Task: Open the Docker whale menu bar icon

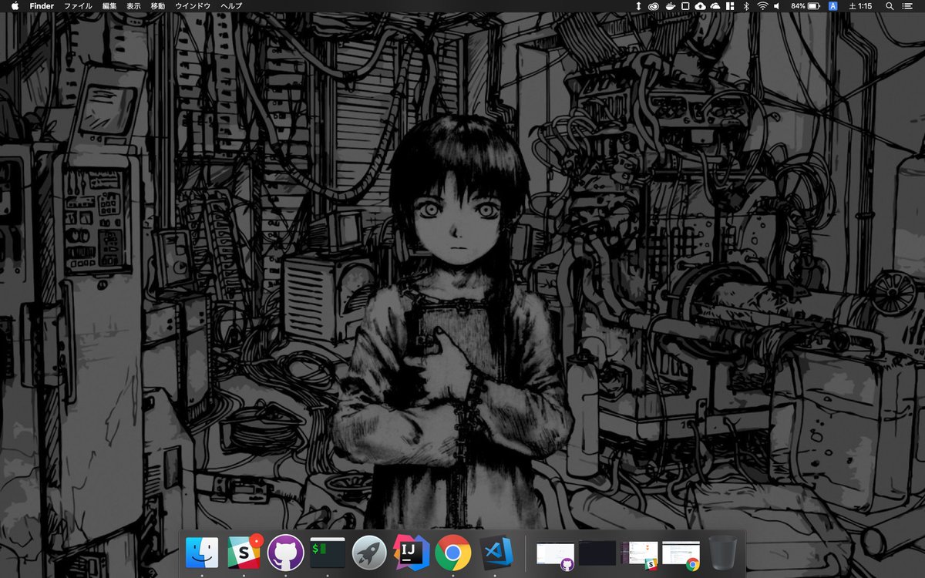Action: tap(670, 6)
